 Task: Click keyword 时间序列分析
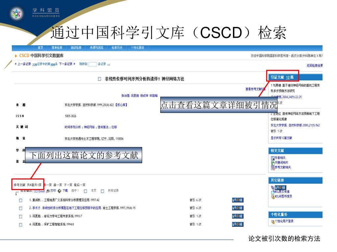tap(73, 127)
